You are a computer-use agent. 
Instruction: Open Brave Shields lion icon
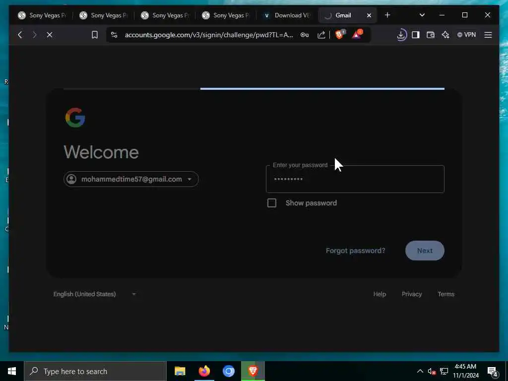[340, 34]
